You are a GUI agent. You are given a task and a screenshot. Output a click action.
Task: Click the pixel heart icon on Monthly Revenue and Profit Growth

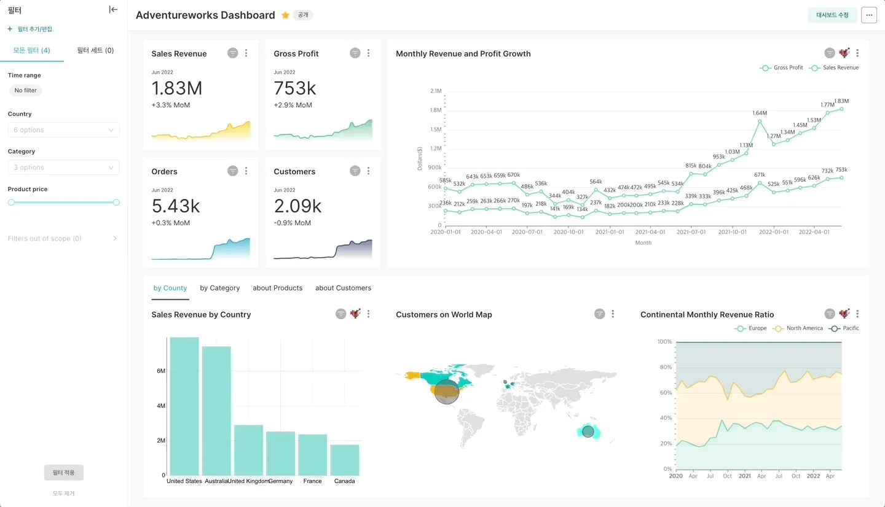[844, 53]
